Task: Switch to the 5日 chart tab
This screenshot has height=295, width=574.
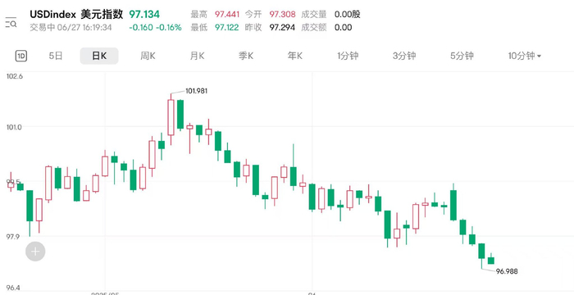Action: 56,56
